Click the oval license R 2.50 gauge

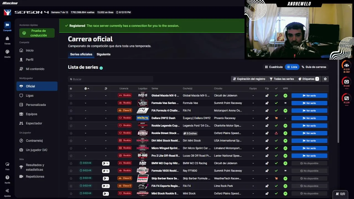coord(346,82)
